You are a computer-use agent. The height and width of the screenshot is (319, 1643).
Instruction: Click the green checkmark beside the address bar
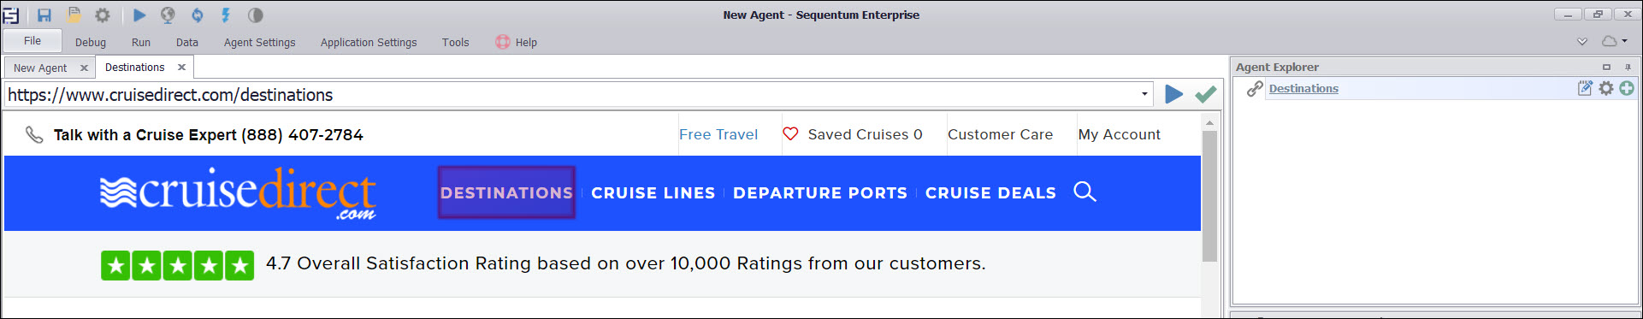1206,94
